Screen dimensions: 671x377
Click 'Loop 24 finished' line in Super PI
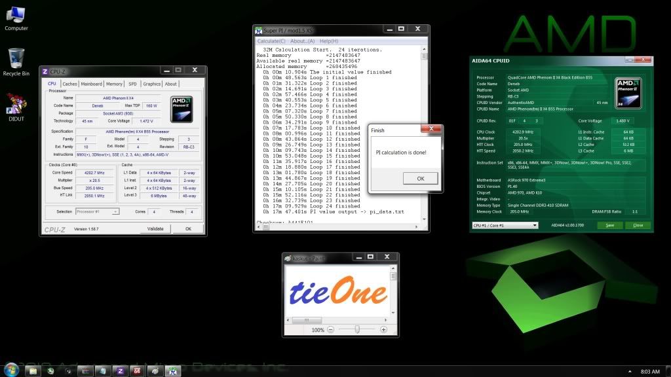[x=311, y=206]
